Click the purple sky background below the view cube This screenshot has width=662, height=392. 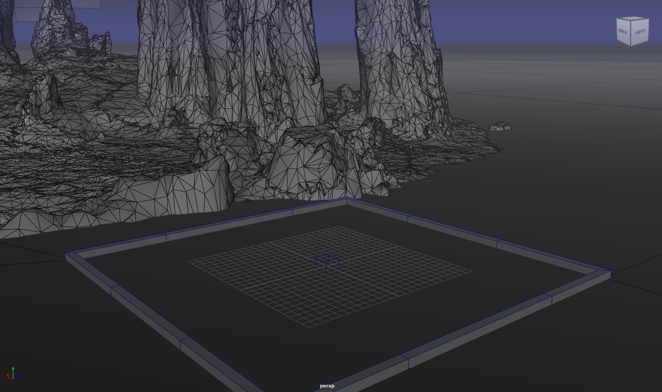pyautogui.click(x=632, y=54)
